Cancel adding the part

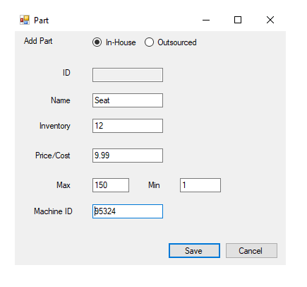(251, 251)
